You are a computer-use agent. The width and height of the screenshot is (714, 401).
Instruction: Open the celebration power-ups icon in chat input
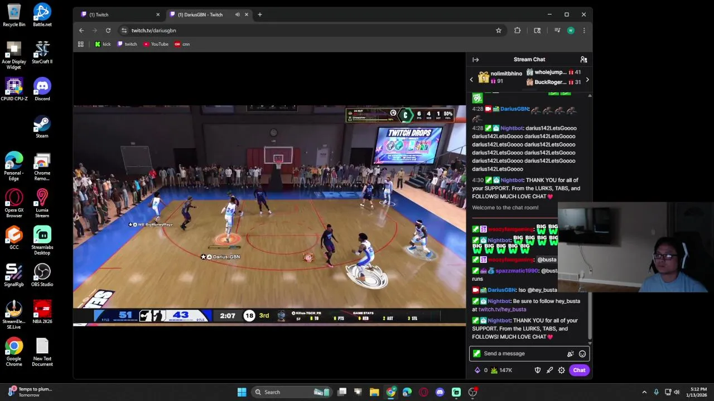point(570,354)
